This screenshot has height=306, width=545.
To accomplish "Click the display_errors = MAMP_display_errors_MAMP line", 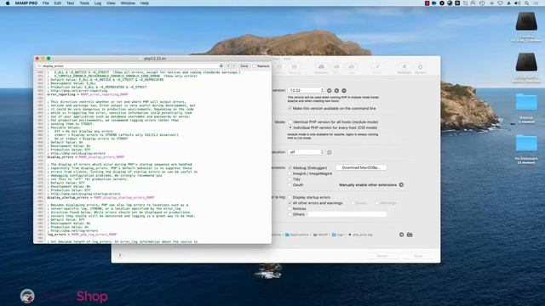I will click(x=85, y=157).
